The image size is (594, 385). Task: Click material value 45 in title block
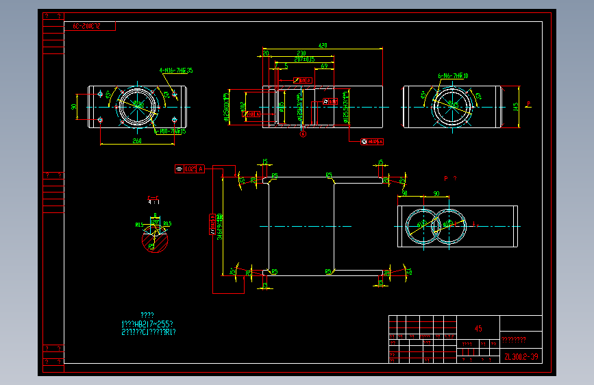(x=478, y=329)
